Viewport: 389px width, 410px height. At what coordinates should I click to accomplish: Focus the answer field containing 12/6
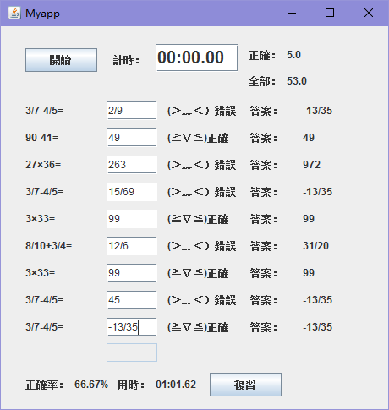tap(131, 246)
